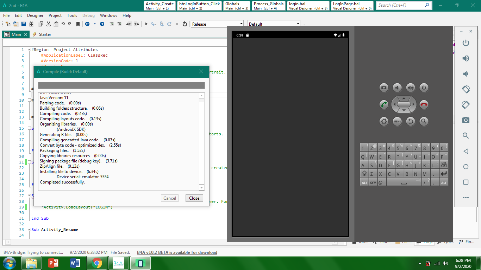Click the round MENU key on emulator skin
The image size is (481, 270).
(x=397, y=121)
